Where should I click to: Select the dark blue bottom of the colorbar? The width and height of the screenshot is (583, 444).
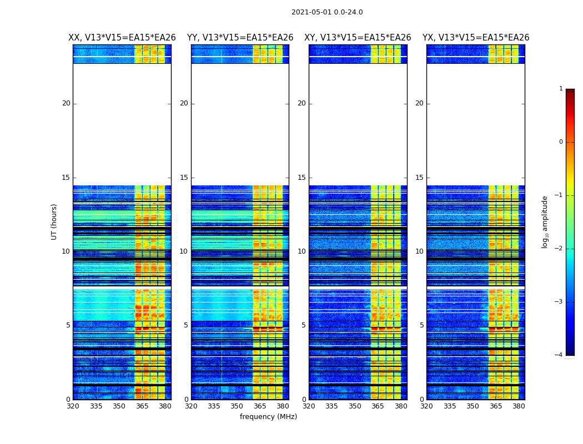570,352
